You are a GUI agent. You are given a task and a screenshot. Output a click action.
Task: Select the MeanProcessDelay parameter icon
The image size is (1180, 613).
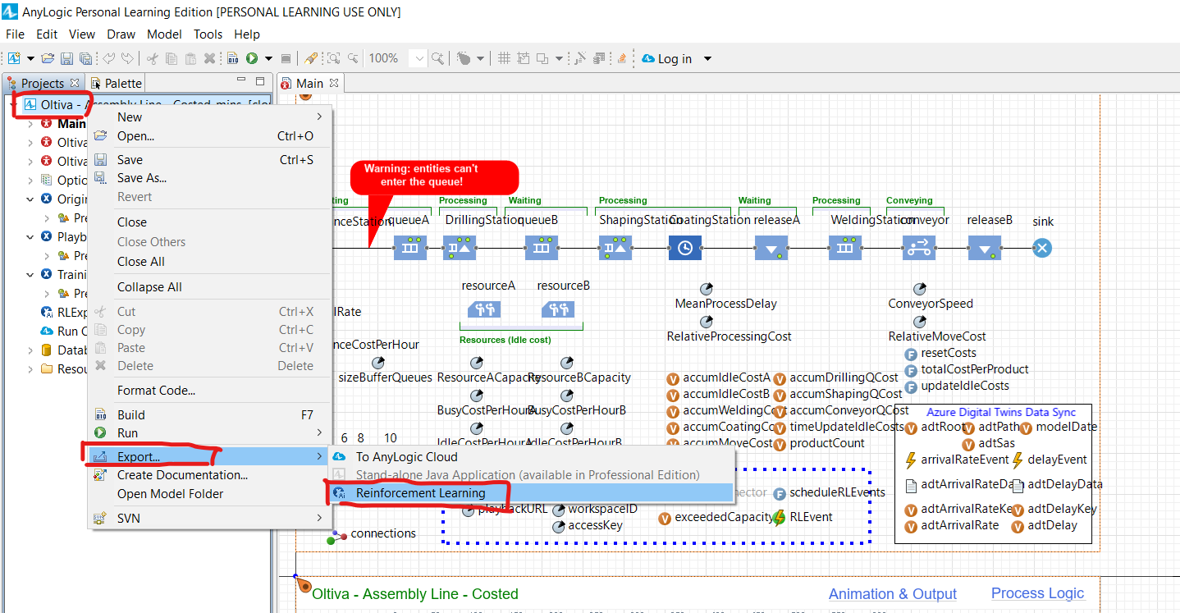click(x=706, y=289)
